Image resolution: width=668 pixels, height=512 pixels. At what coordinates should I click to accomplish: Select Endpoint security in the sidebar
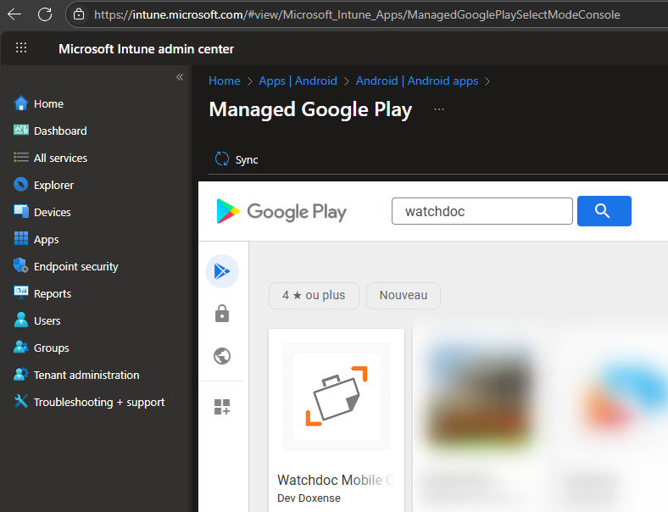pyautogui.click(x=75, y=266)
